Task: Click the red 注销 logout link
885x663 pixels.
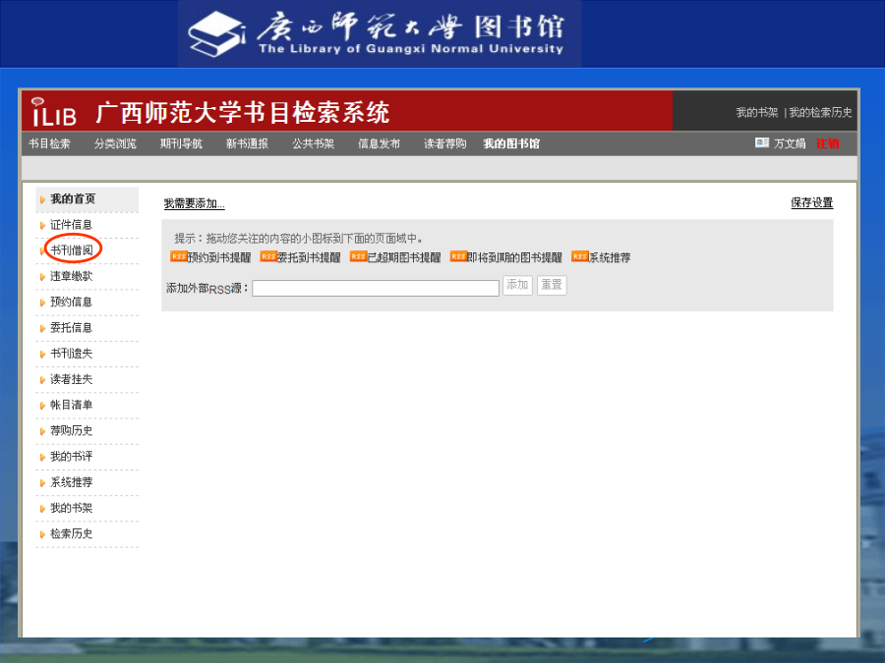Action: click(827, 143)
